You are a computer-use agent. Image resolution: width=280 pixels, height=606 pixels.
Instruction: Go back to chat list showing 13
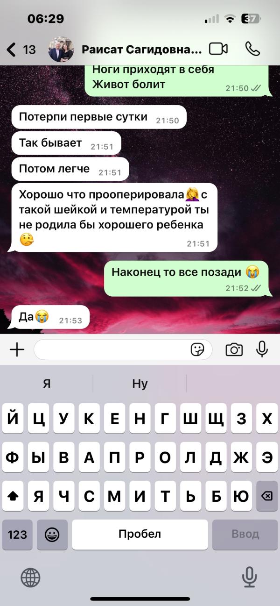coord(21,49)
